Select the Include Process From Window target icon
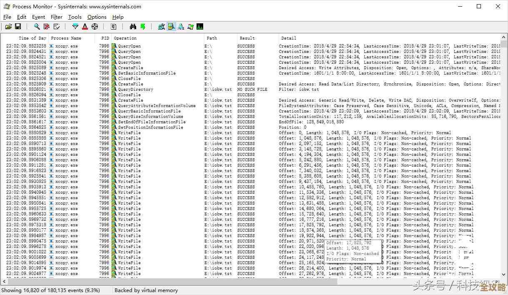 click(95, 27)
